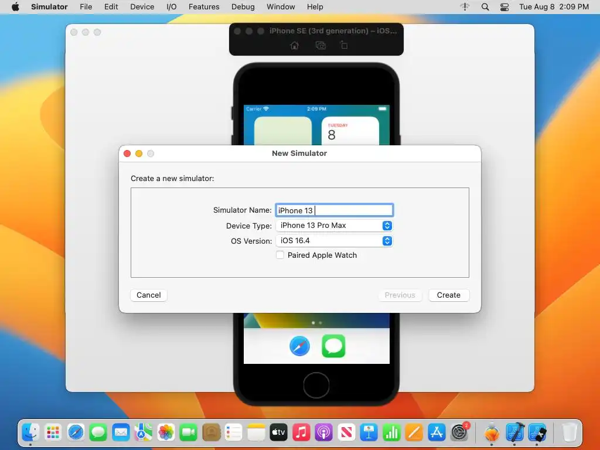Open the Features menu
The image size is (600, 450).
pyautogui.click(x=204, y=7)
